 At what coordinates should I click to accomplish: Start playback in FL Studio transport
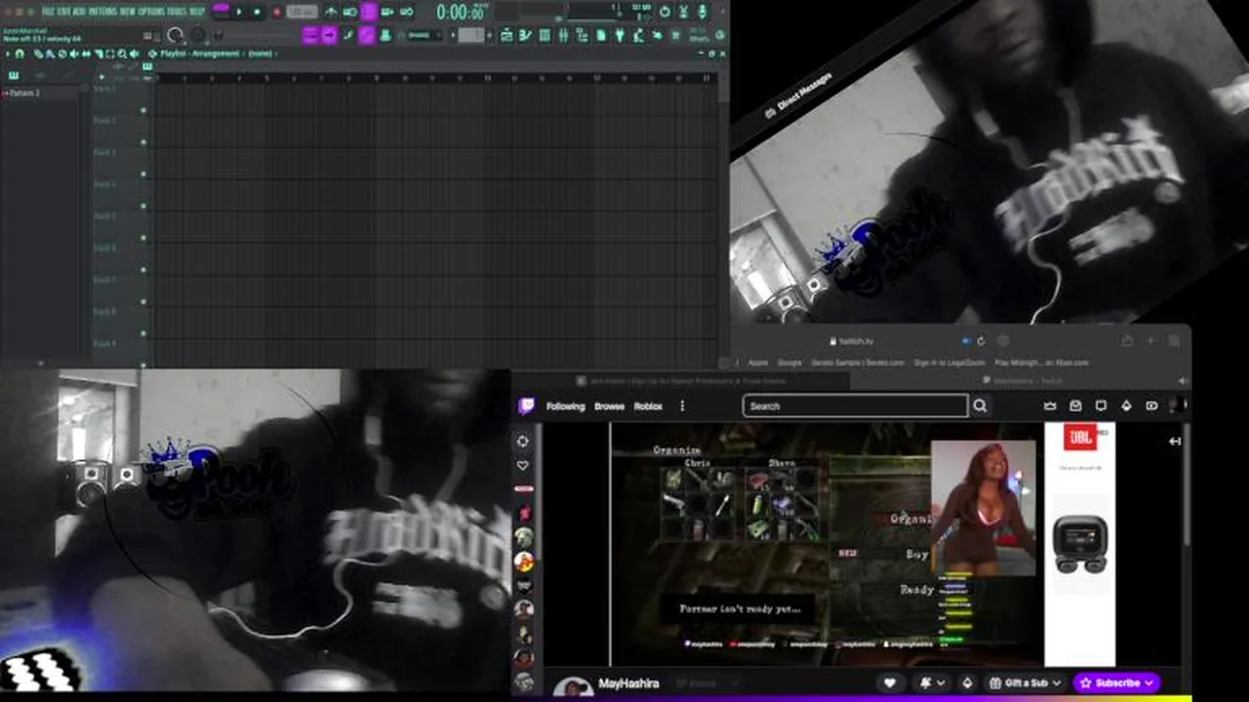click(240, 12)
